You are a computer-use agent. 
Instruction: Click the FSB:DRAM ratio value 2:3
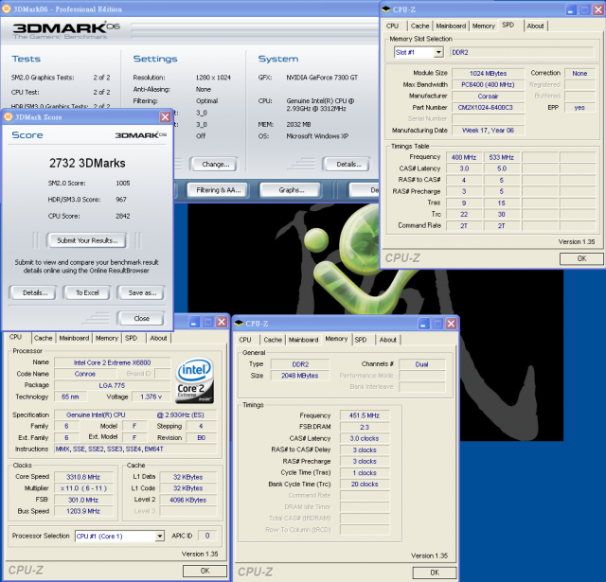pos(365,427)
